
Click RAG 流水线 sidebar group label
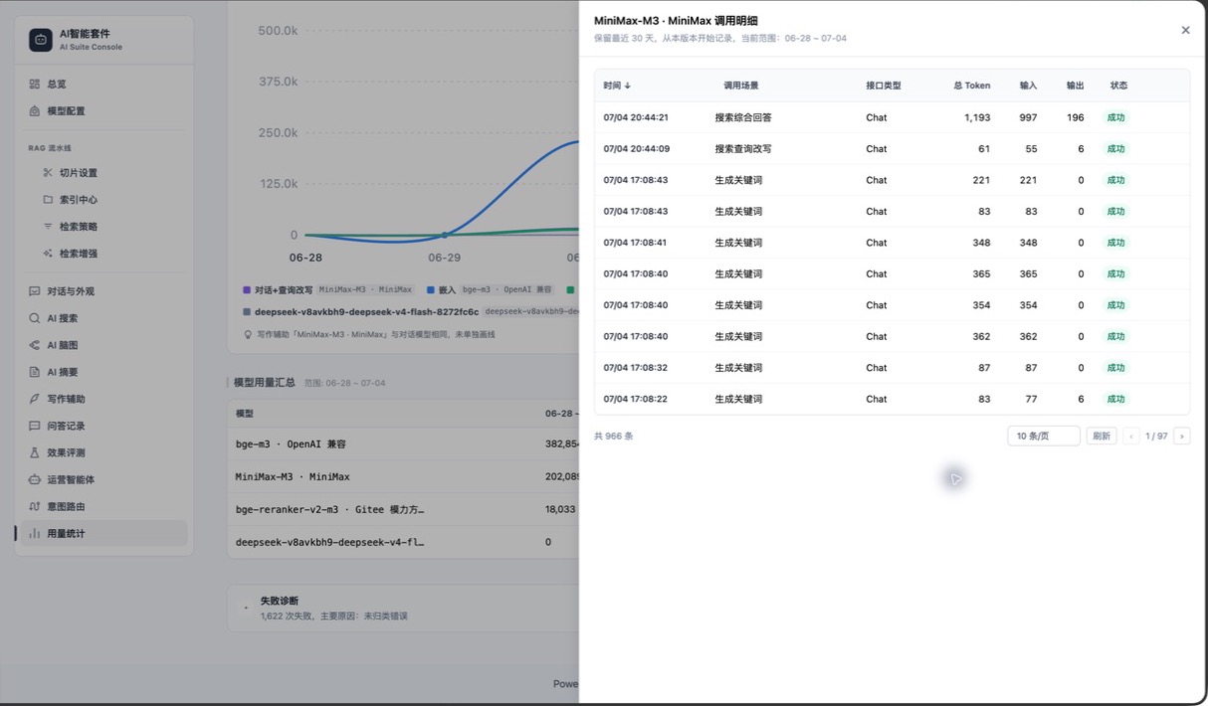click(50, 148)
